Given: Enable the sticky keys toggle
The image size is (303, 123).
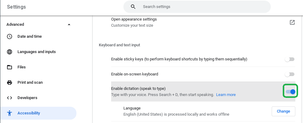Looking at the screenshot, I should point(290,59).
